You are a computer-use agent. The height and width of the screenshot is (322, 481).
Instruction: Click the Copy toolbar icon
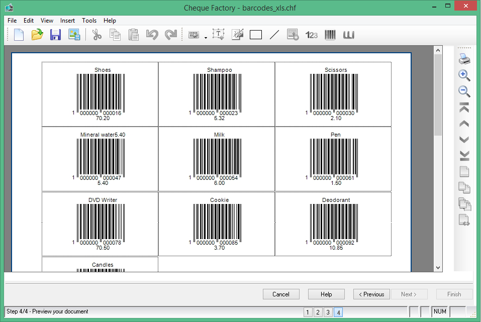point(115,35)
